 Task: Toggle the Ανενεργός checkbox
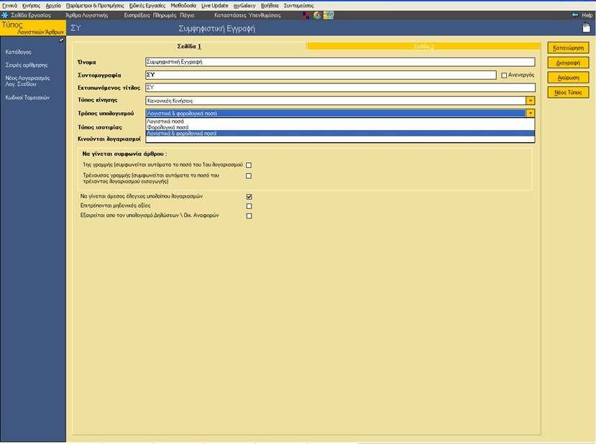504,75
